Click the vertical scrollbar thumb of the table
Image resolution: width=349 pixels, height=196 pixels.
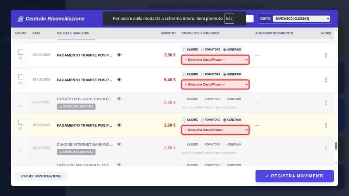point(336,146)
